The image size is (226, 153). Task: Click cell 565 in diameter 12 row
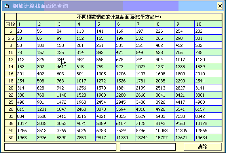point(105,60)
